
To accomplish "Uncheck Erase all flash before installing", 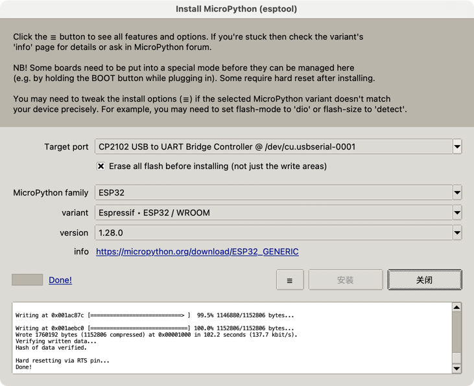I will [x=101, y=166].
